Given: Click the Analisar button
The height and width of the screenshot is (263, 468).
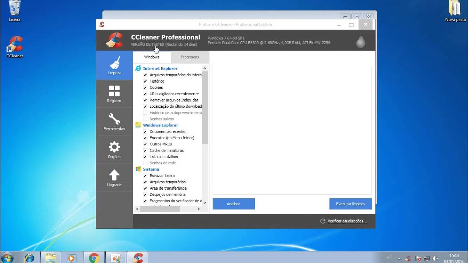Looking at the screenshot, I should 234,204.
